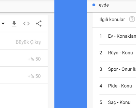Select the first +% 50 value
Image resolution: width=136 pixels, height=108 pixels.
click(34, 59)
